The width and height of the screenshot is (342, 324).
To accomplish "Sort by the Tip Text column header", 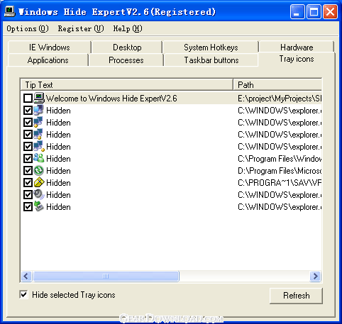I will pyautogui.click(x=127, y=84).
